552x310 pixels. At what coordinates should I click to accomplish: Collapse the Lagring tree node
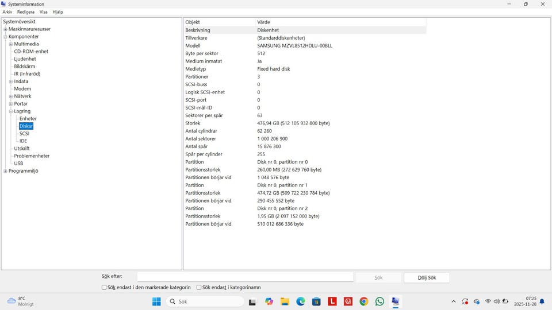[11, 111]
